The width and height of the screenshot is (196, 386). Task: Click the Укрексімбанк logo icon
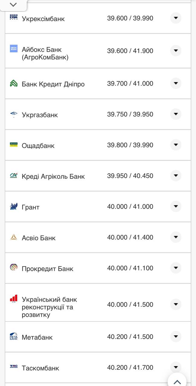click(x=14, y=18)
